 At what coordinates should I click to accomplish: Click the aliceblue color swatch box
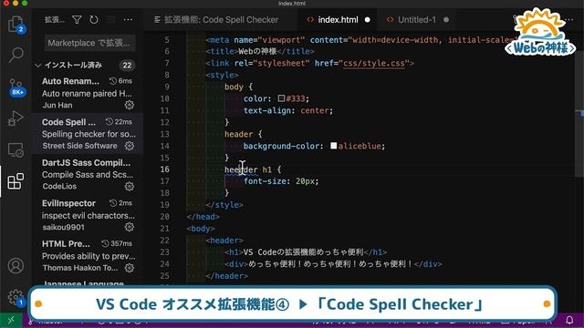point(334,146)
